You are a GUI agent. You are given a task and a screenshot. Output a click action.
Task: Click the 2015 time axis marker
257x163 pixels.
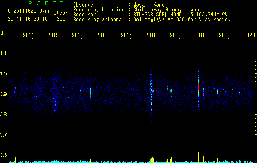coord(126,35)
